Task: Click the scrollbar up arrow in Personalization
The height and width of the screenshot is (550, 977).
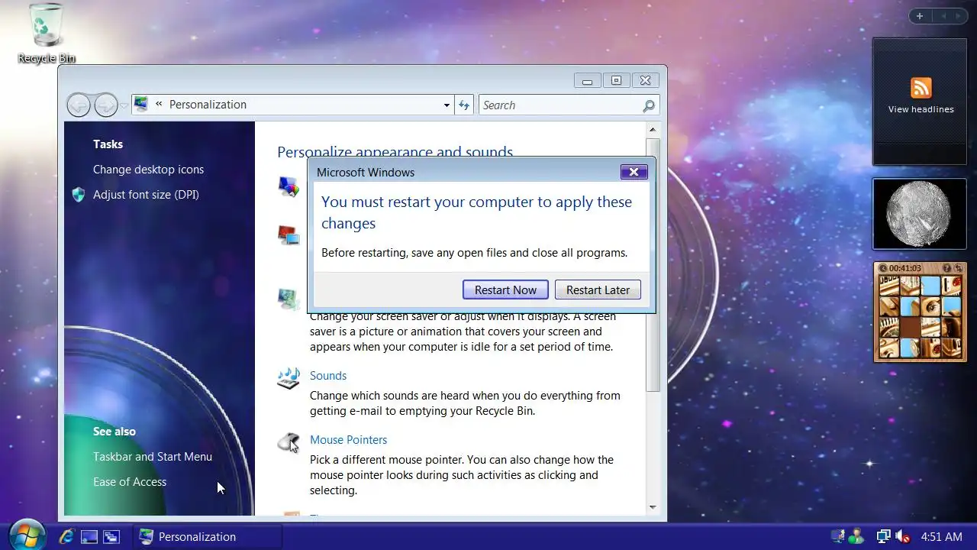Action: (653, 131)
